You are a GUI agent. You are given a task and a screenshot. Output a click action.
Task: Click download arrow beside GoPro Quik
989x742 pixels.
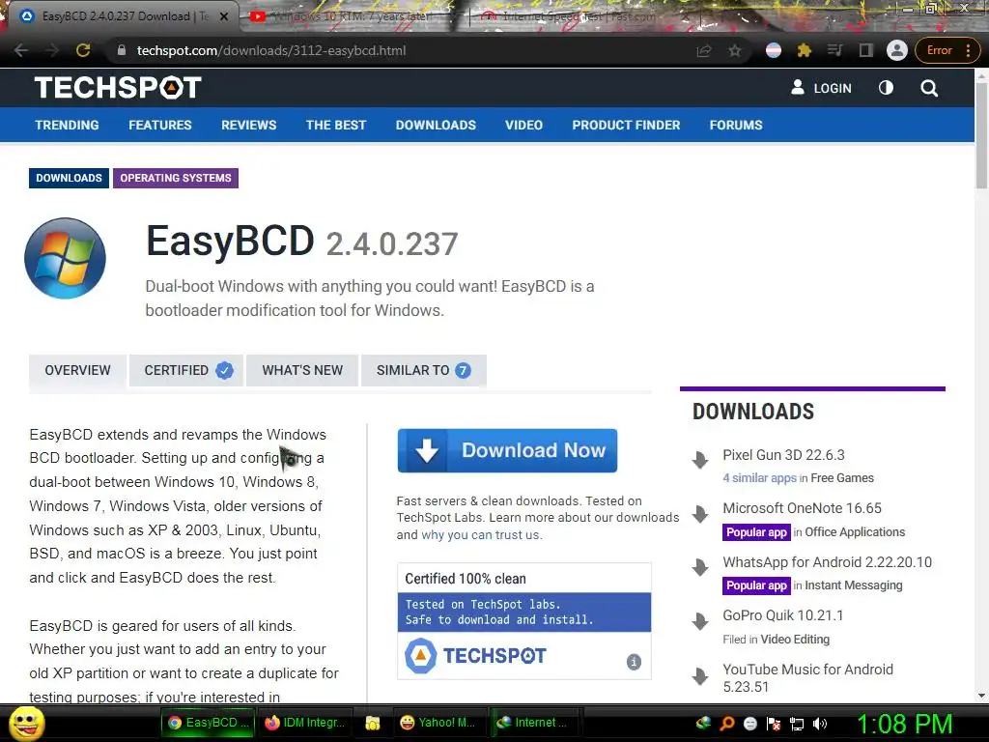[700, 621]
